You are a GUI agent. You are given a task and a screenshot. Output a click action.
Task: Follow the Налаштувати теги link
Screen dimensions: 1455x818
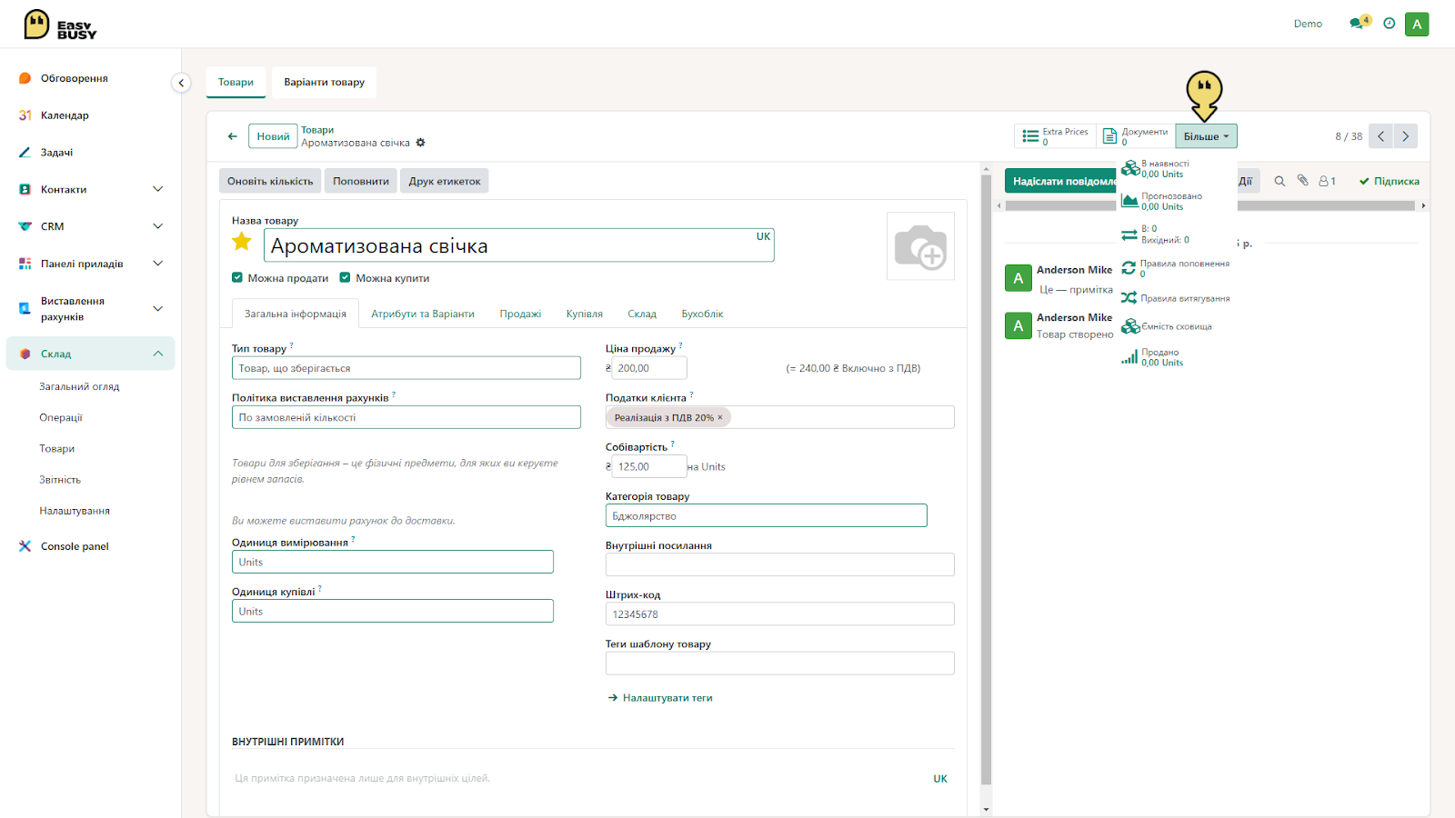(667, 698)
